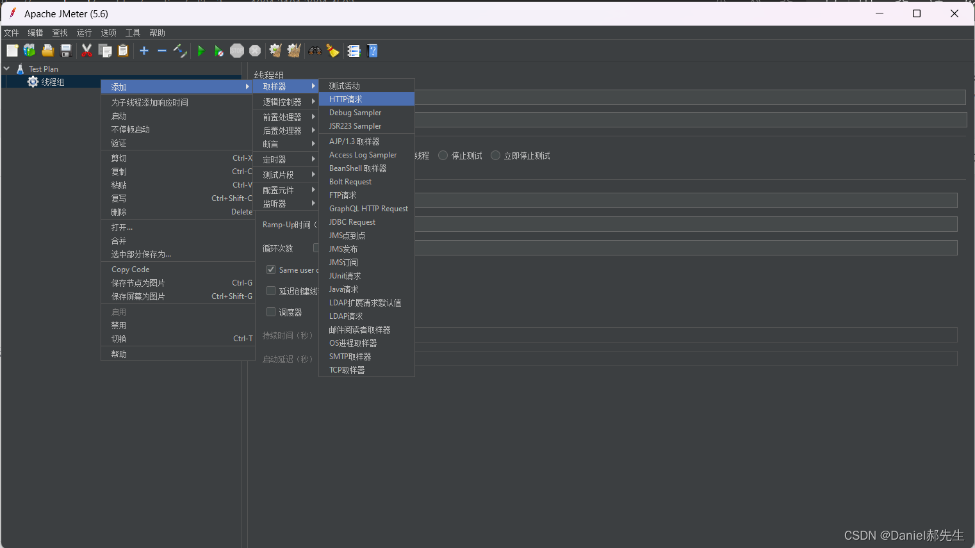Choose 测试活动 sampler
The image size is (975, 548).
tap(367, 86)
